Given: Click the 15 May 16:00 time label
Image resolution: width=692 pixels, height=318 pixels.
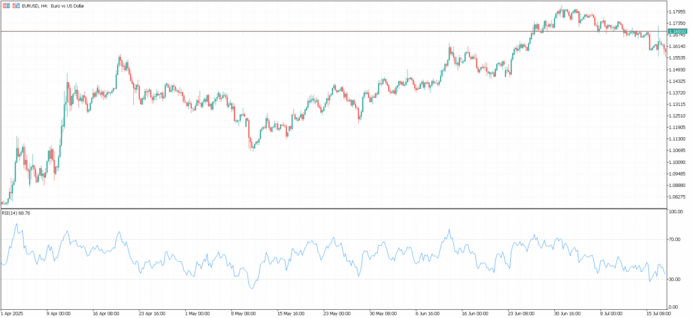Looking at the screenshot, I should coord(291,313).
